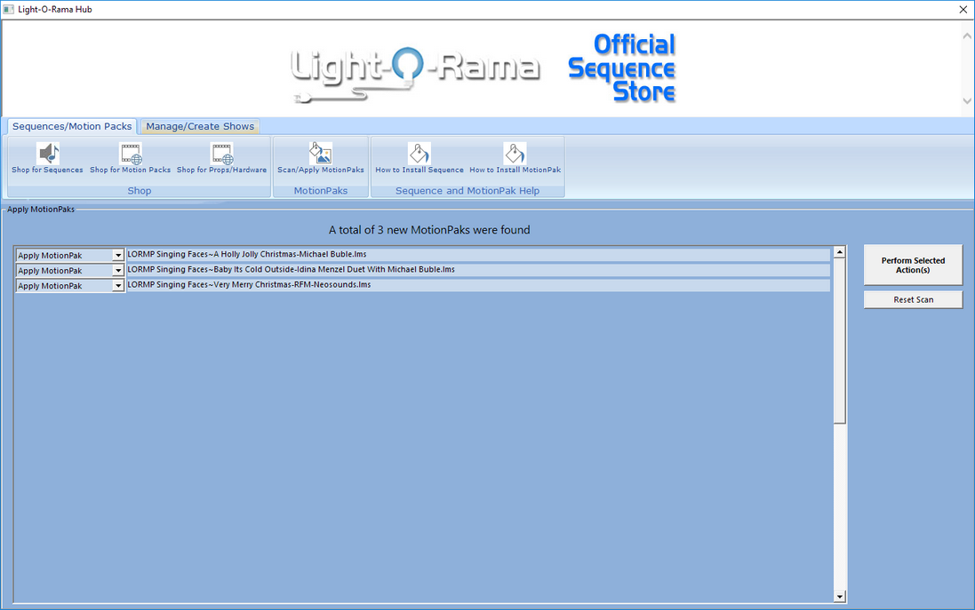Click Official Sequence Store banner text
This screenshot has height=610, width=975.
(x=622, y=67)
